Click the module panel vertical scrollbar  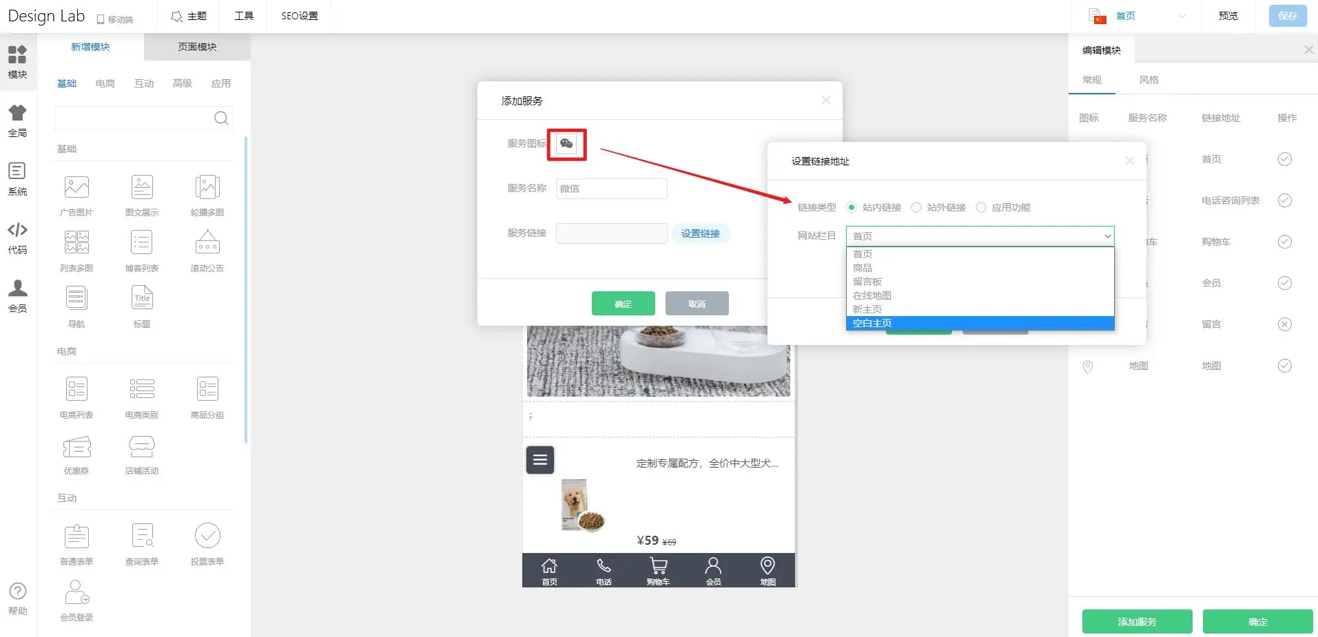(246, 289)
